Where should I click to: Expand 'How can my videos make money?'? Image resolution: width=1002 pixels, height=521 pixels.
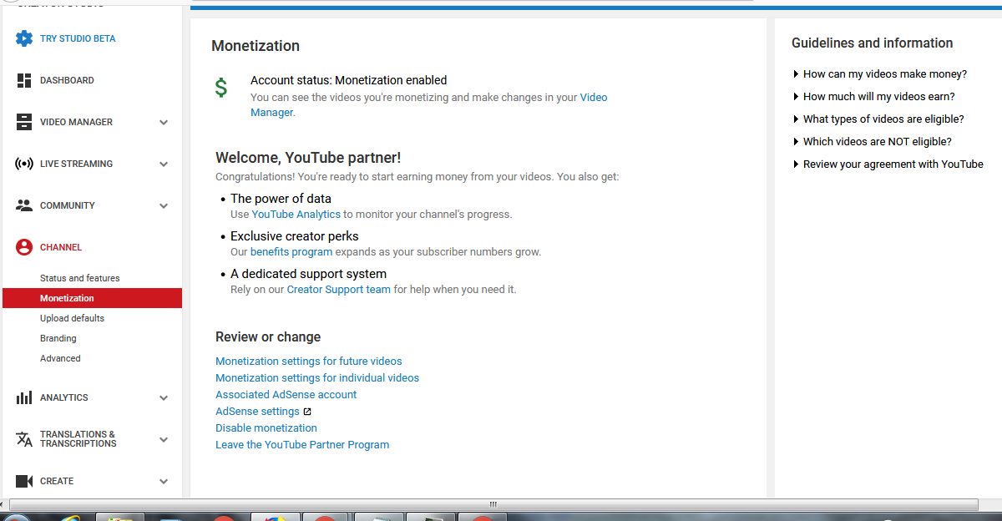879,74
